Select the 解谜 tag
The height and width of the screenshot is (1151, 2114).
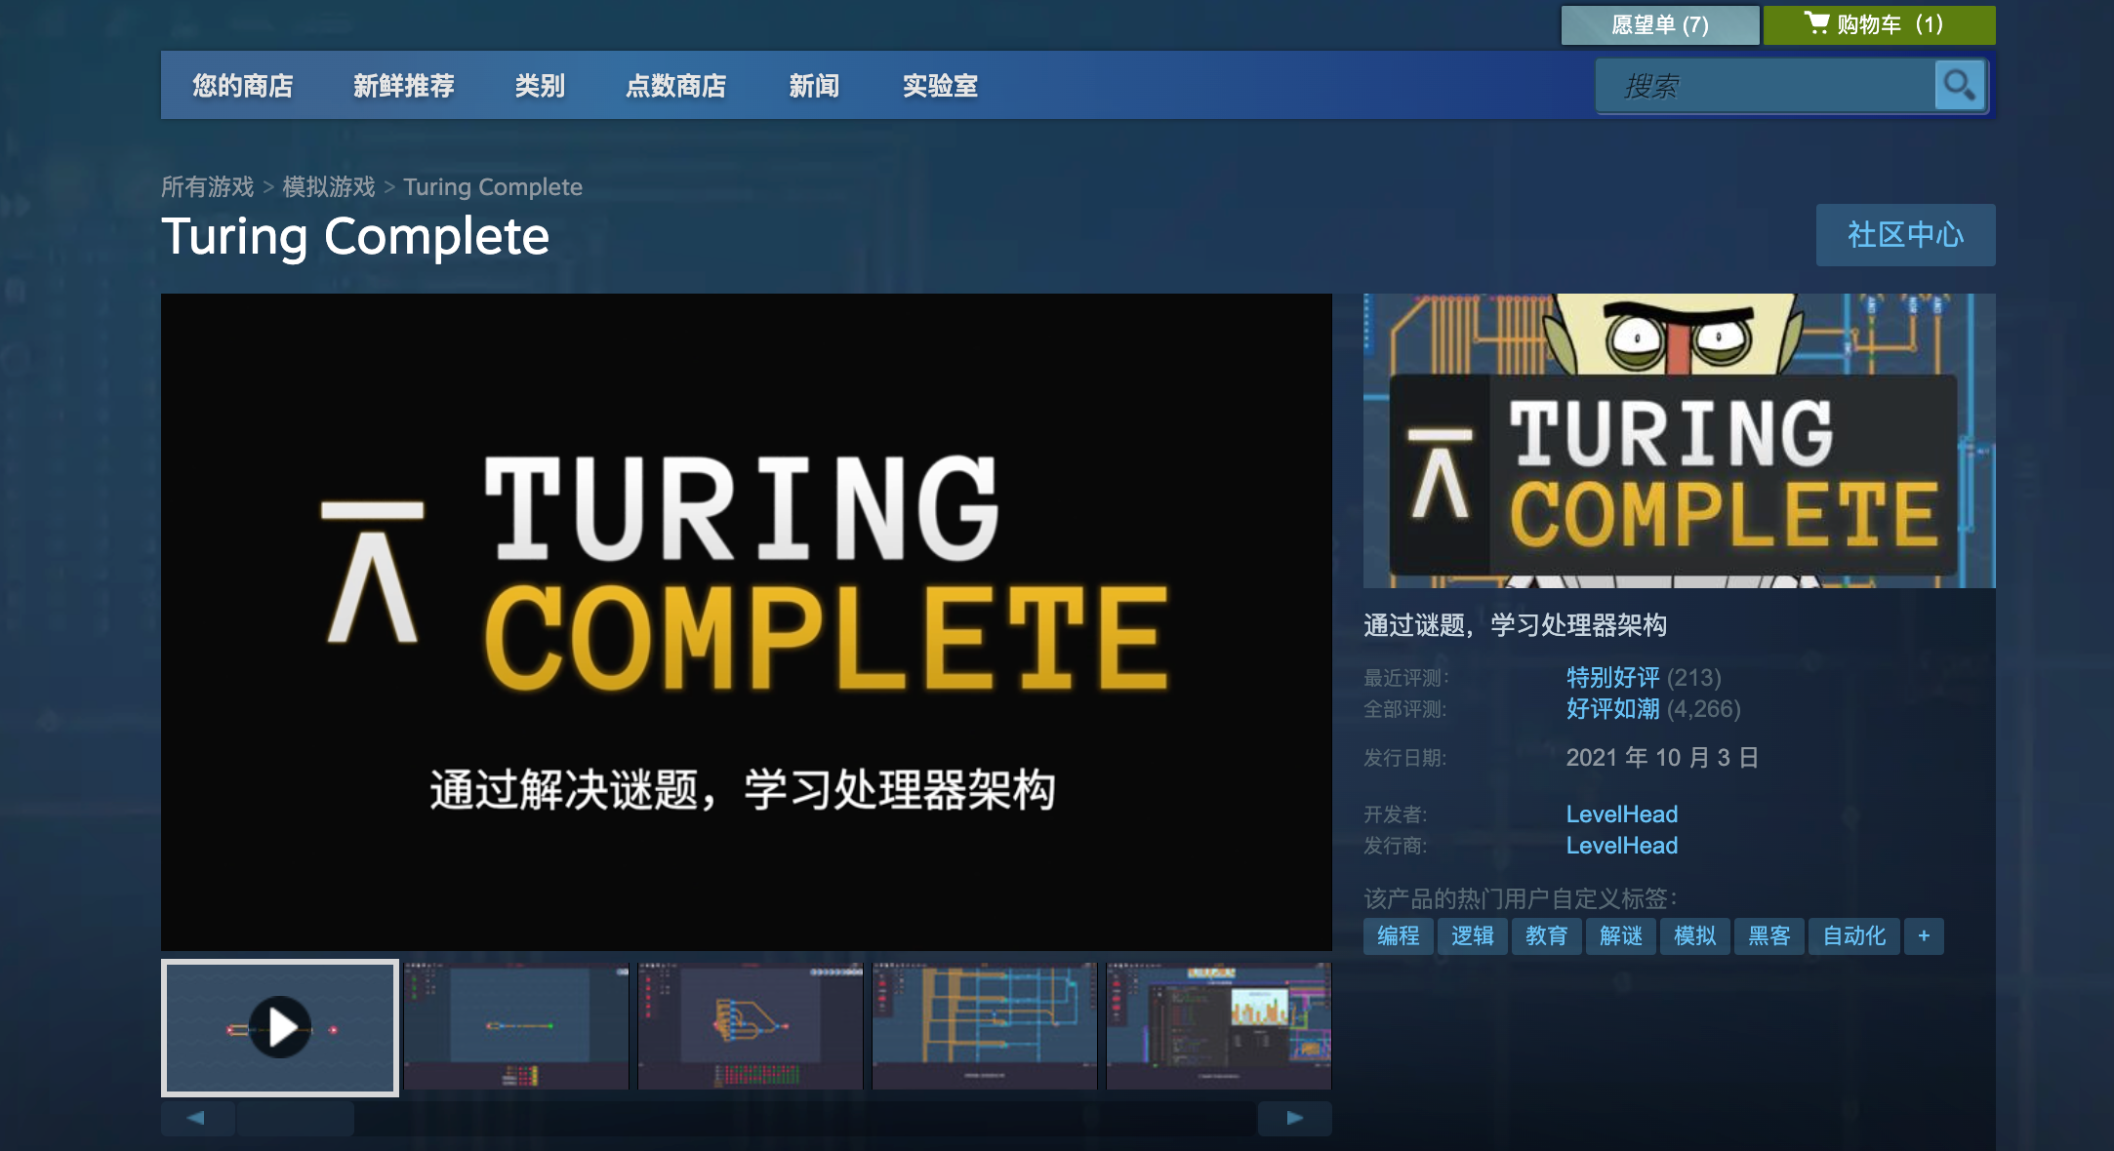pyautogui.click(x=1621, y=936)
